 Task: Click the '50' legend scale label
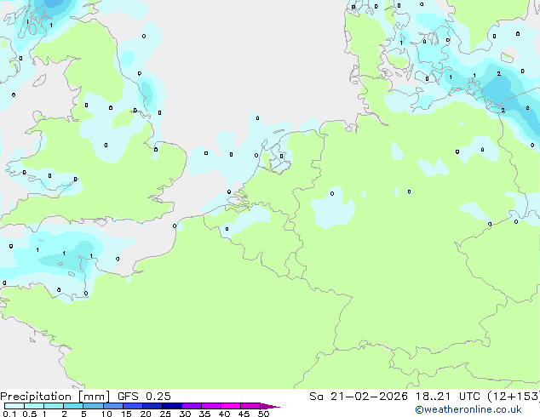pos(263,414)
